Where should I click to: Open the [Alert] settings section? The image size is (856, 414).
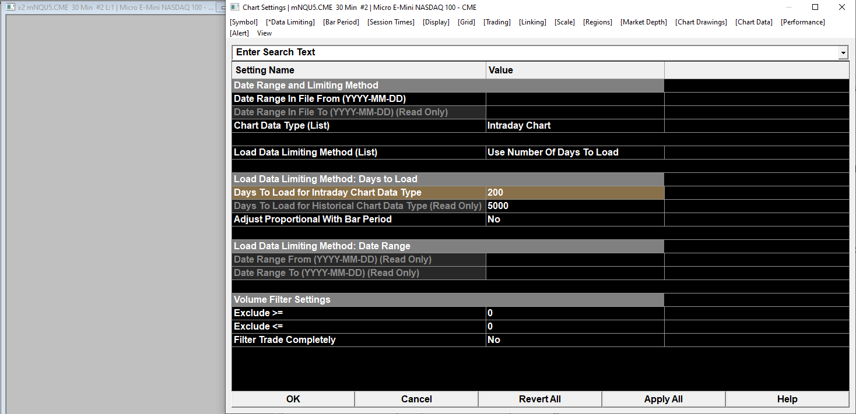click(x=239, y=33)
